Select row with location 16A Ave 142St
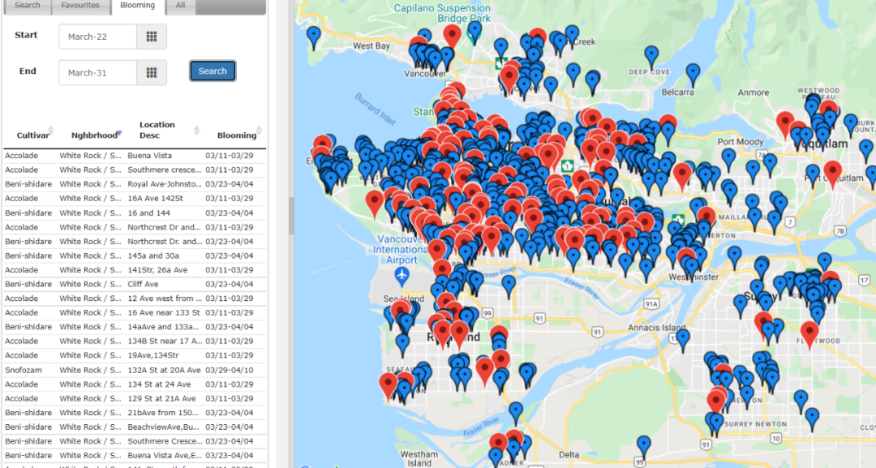The height and width of the screenshot is (468, 876). [135, 198]
